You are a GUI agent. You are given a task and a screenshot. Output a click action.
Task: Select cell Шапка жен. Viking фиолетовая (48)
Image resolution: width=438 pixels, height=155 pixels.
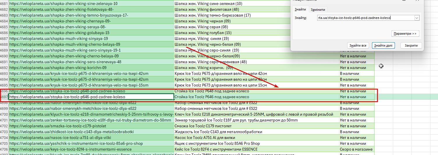tap(232, 9)
